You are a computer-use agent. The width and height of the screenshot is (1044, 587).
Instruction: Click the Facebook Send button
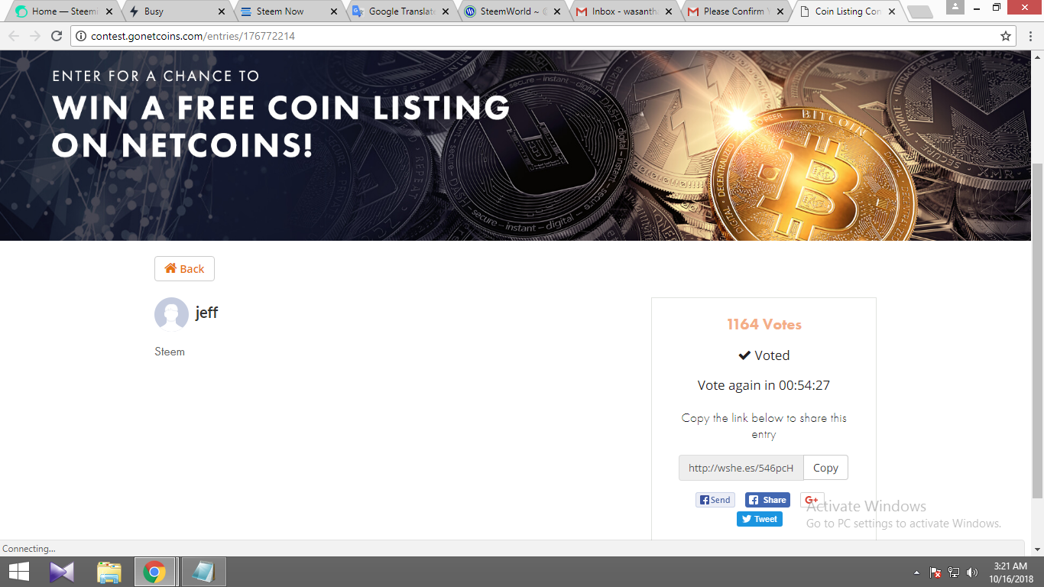[x=715, y=500]
